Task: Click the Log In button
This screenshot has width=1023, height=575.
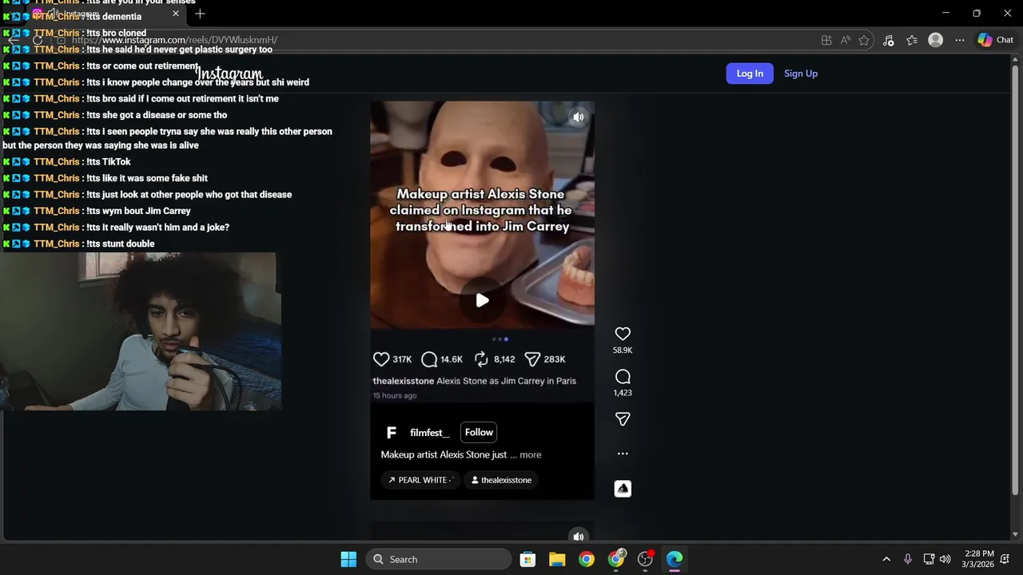Action: [x=750, y=73]
